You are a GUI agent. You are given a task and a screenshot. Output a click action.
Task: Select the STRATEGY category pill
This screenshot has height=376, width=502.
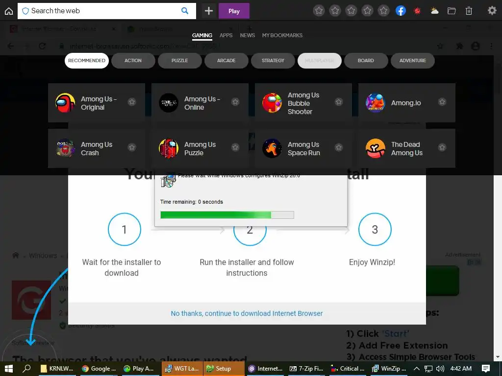pos(273,61)
